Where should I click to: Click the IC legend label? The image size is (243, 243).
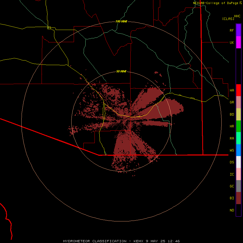(232, 174)
